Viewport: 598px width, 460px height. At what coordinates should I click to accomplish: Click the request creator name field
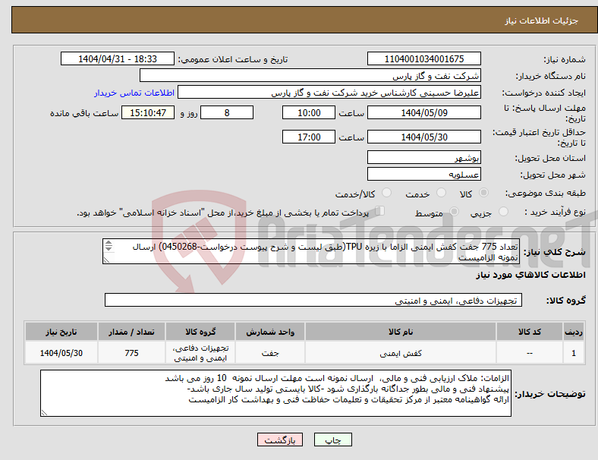coord(329,93)
